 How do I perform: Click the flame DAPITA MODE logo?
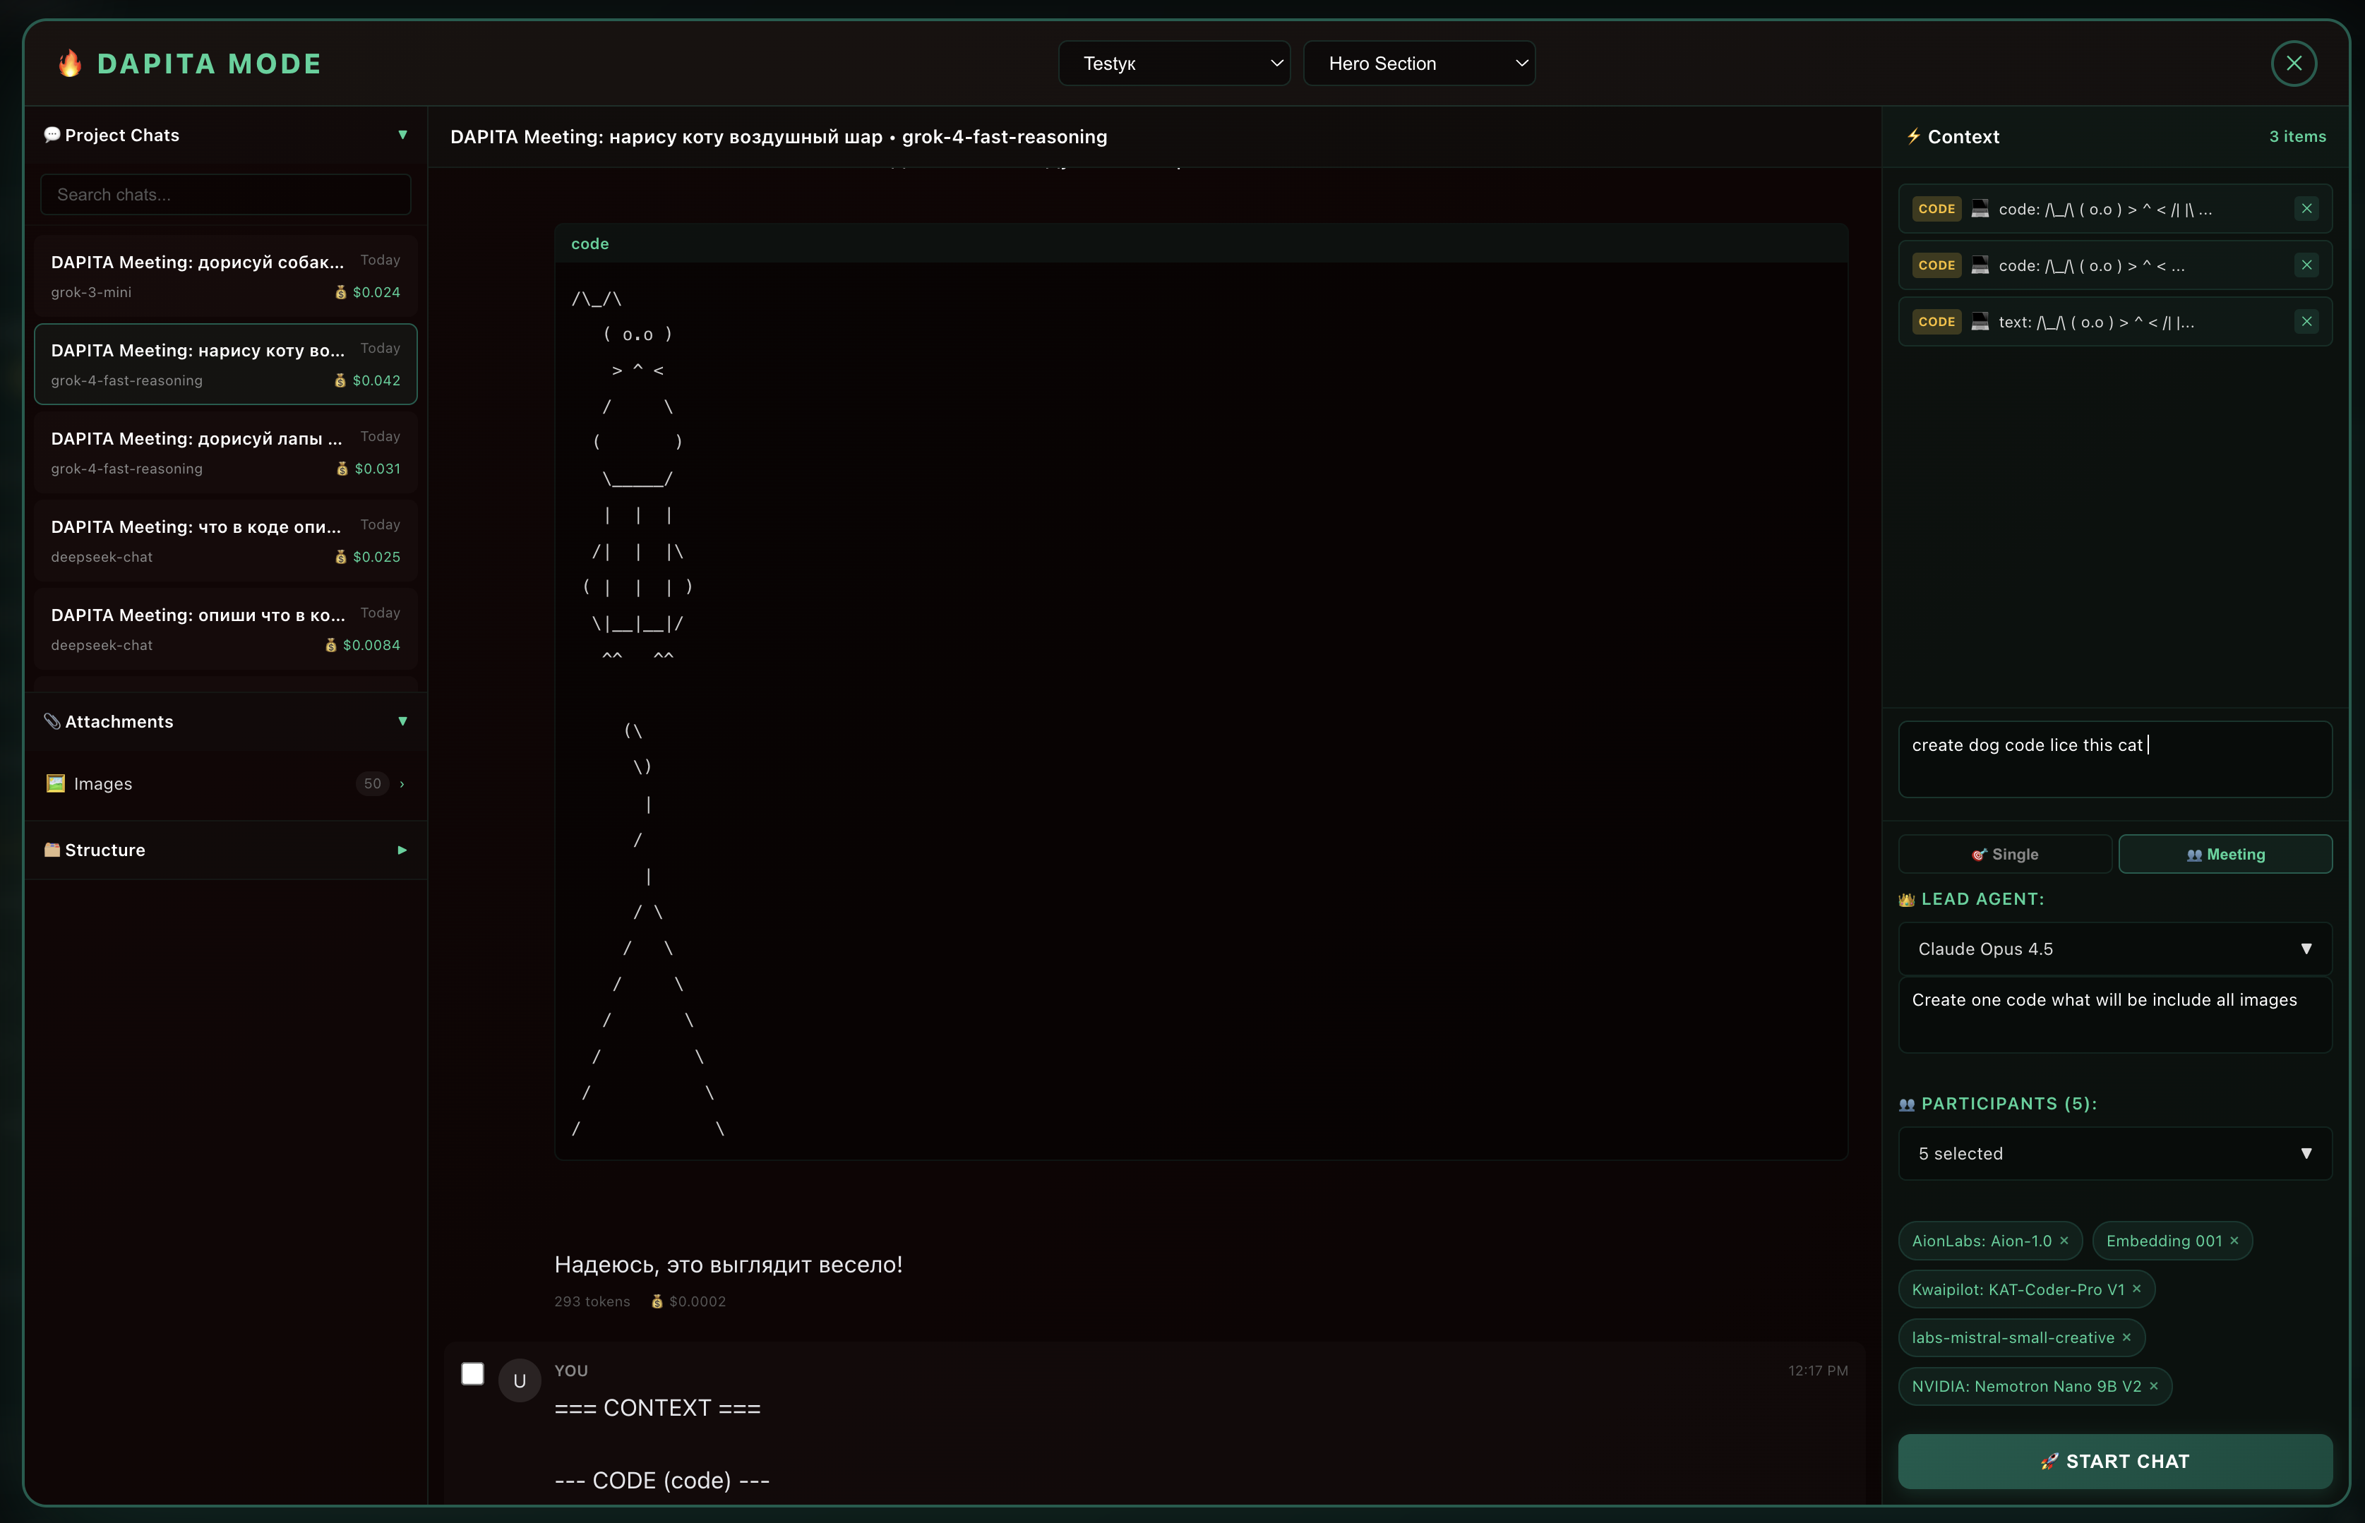click(x=68, y=62)
